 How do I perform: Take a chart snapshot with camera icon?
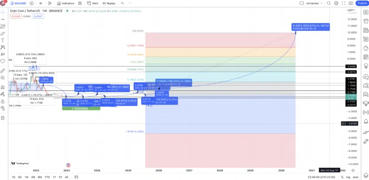[x=351, y=3]
